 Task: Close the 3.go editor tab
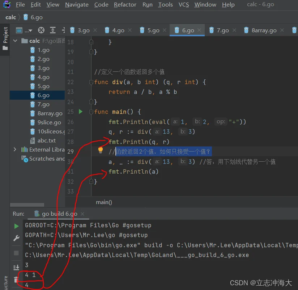pyautogui.click(x=95, y=30)
